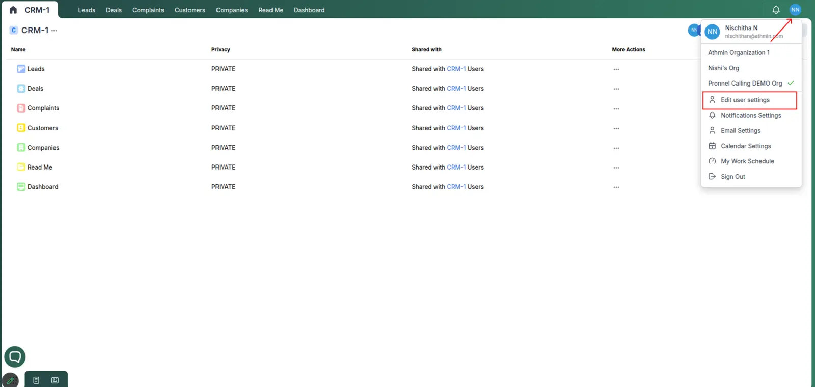Open the chat support bubble icon
The image size is (815, 387).
pos(15,356)
